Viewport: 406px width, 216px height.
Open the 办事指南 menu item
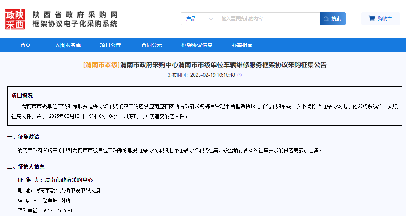[242, 45]
